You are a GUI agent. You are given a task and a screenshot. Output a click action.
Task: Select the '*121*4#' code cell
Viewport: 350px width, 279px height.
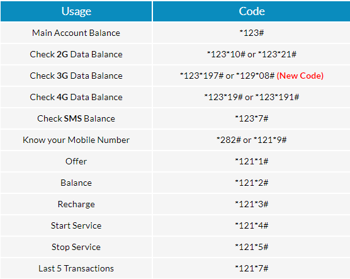click(x=252, y=225)
